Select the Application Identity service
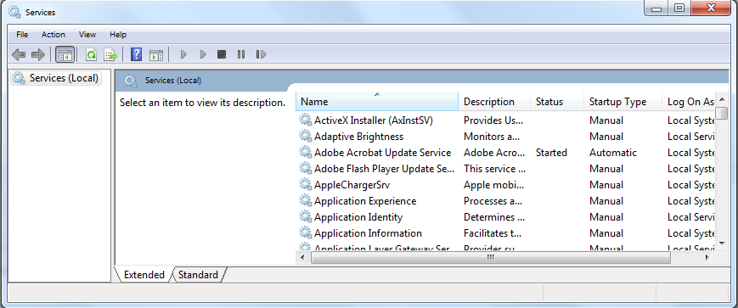The image size is (738, 308). 358,217
